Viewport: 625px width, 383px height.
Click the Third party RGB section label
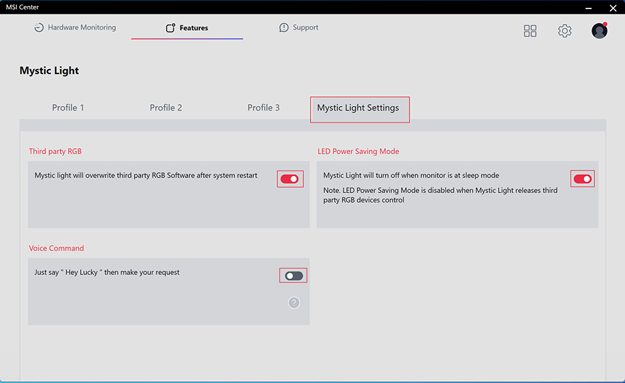pyautogui.click(x=55, y=152)
